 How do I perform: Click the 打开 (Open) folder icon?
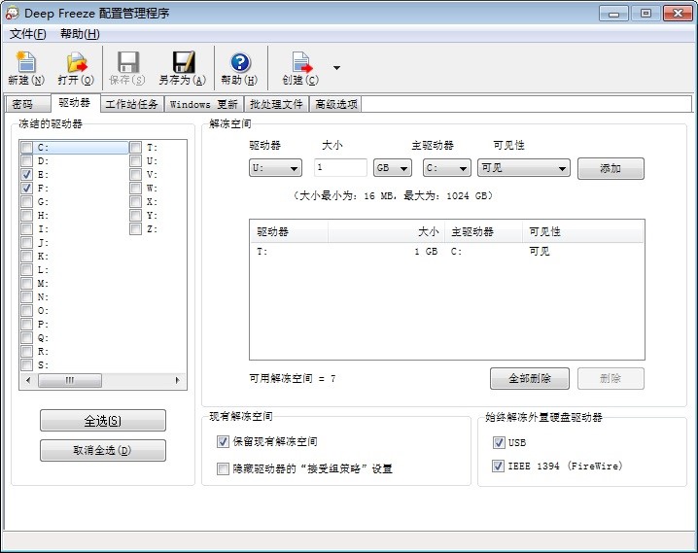point(75,63)
